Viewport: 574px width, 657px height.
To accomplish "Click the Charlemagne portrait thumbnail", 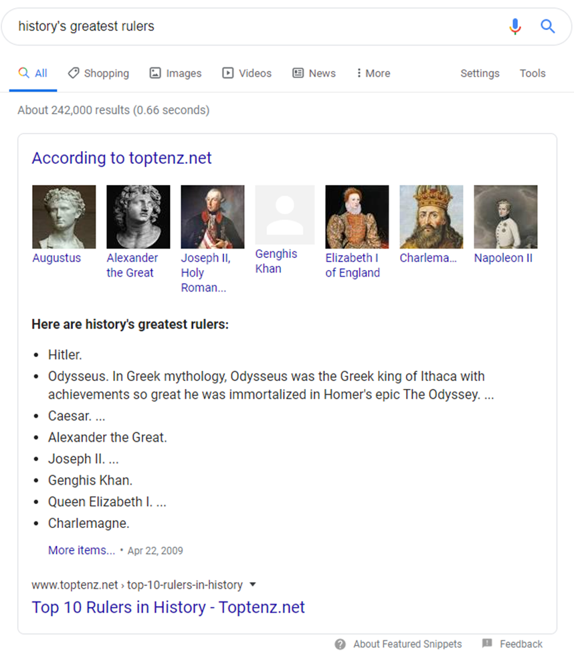I will [x=432, y=217].
